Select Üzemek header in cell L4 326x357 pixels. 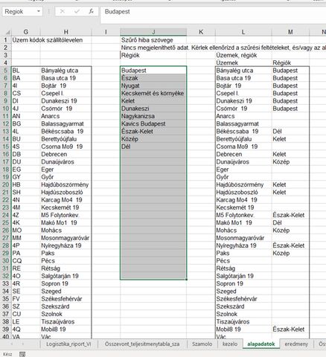pyautogui.click(x=243, y=62)
